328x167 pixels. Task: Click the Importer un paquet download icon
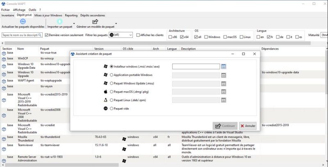(x=59, y=21)
